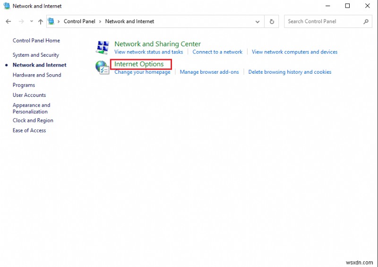Open Internet Options heading link
Viewport: 378px width, 267px height.
pyautogui.click(x=139, y=64)
